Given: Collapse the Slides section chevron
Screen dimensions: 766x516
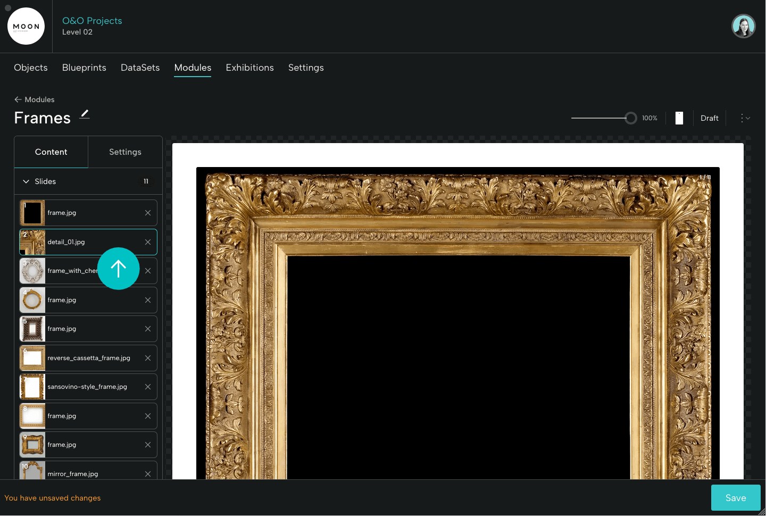Looking at the screenshot, I should [26, 181].
